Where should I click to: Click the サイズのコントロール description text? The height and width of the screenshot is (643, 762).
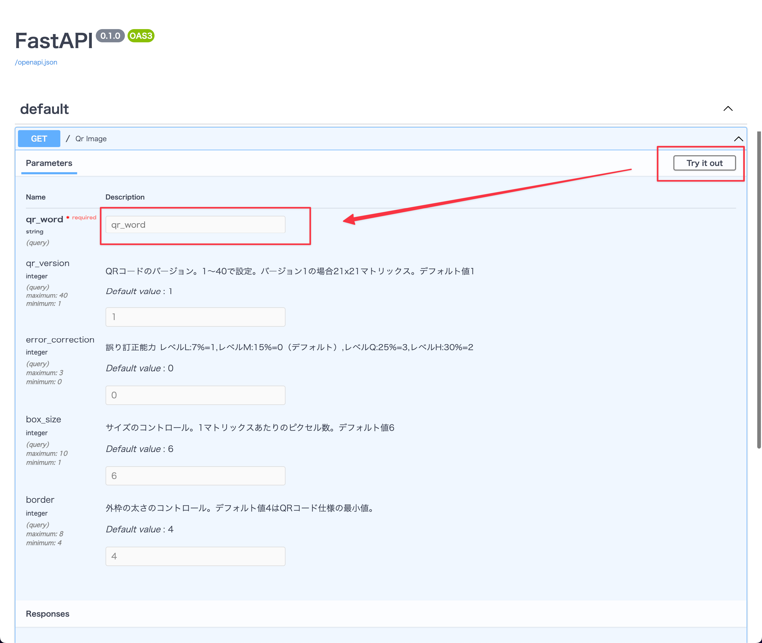250,428
